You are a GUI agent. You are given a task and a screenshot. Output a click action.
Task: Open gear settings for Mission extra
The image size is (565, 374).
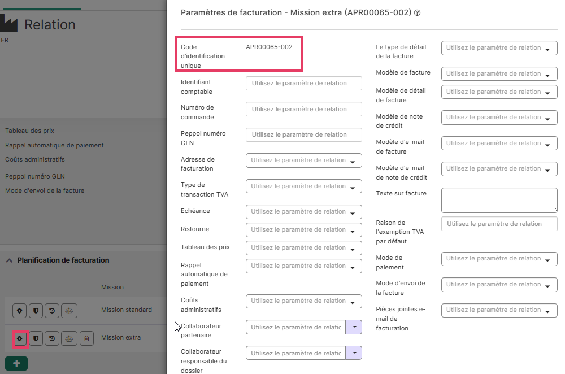coord(20,338)
